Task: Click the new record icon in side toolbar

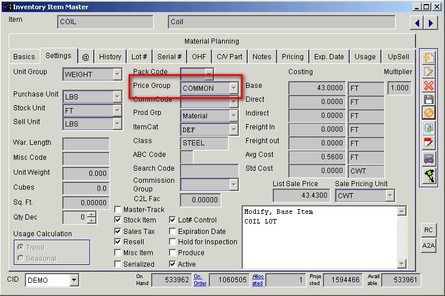Action: 429,58
